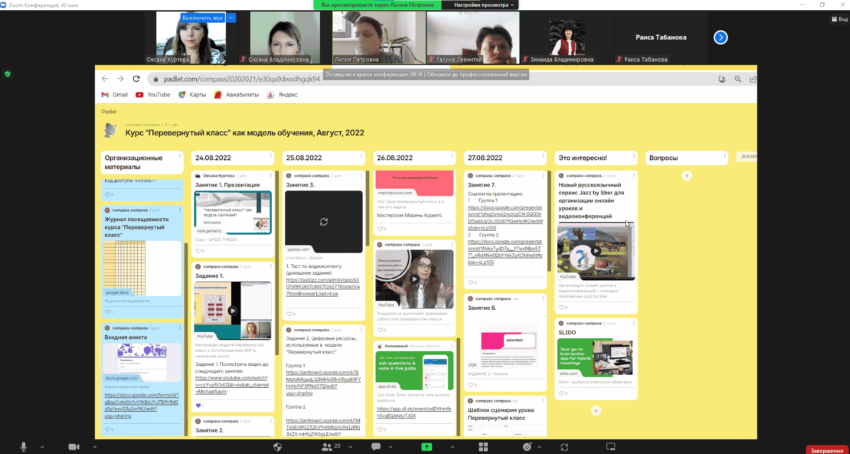The width and height of the screenshot is (850, 454).
Task: Click the red Завершение button
Action: [826, 450]
